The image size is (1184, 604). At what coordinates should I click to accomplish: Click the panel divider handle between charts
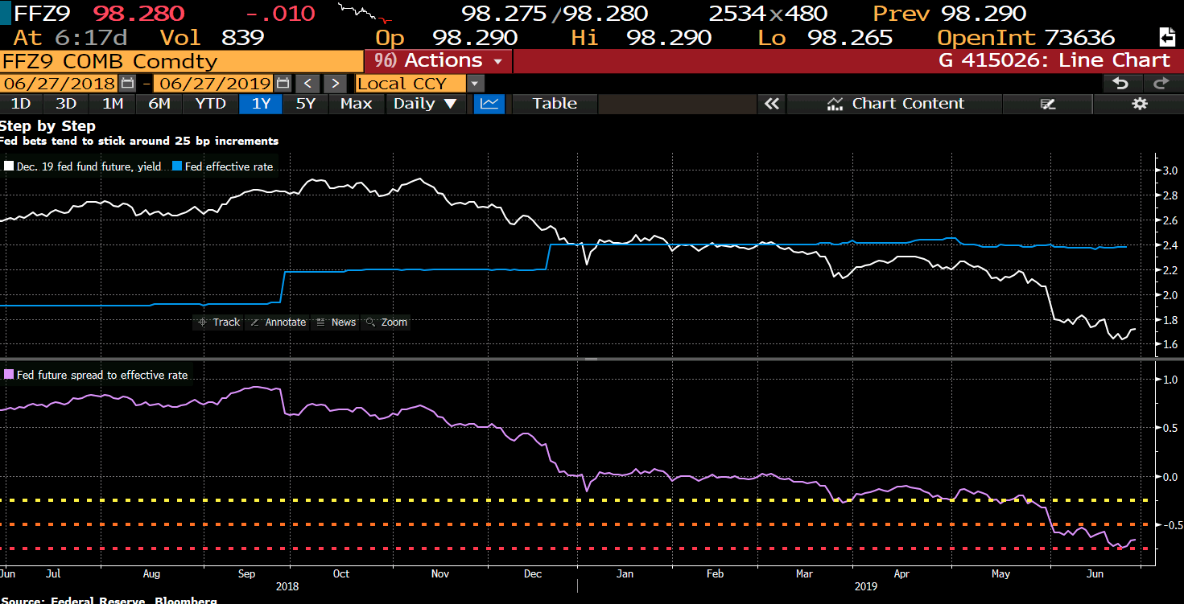point(592,359)
